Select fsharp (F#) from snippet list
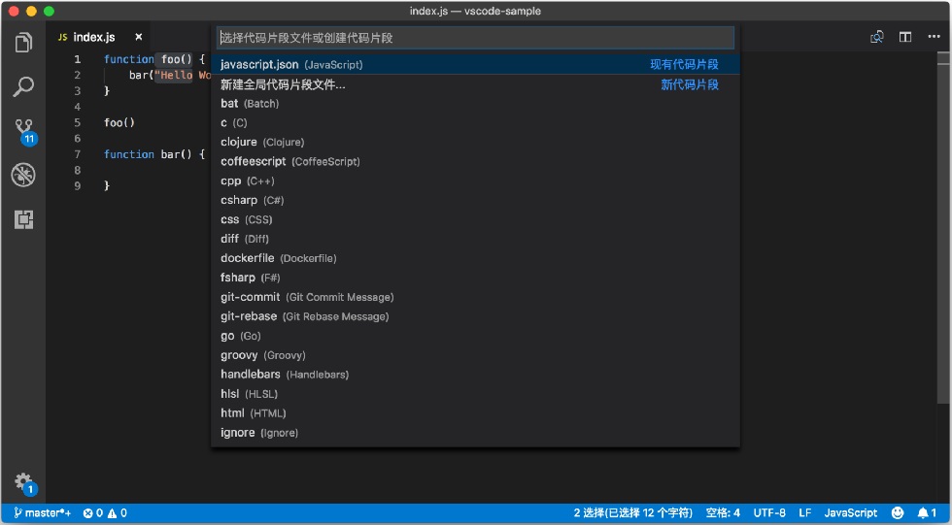952x525 pixels. click(x=475, y=278)
